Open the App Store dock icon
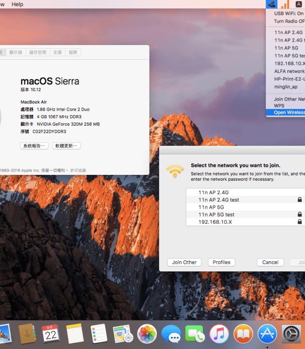This screenshot has height=349, width=305. [267, 334]
